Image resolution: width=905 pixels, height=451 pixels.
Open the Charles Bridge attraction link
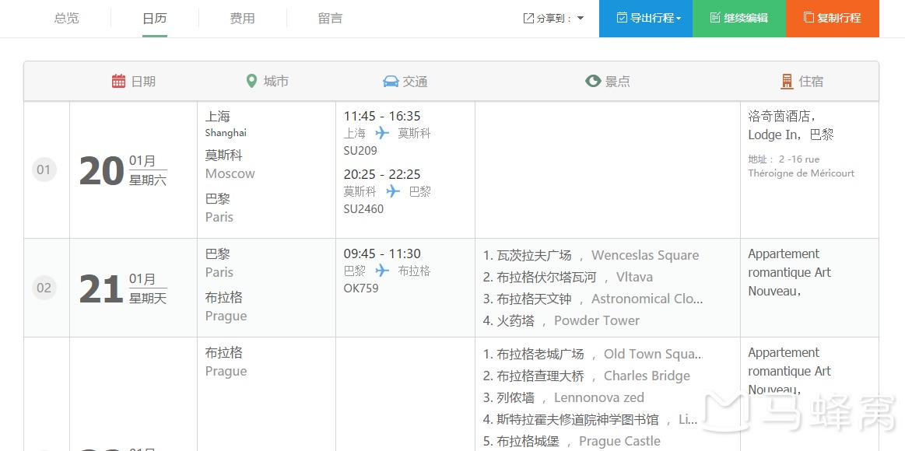point(647,376)
